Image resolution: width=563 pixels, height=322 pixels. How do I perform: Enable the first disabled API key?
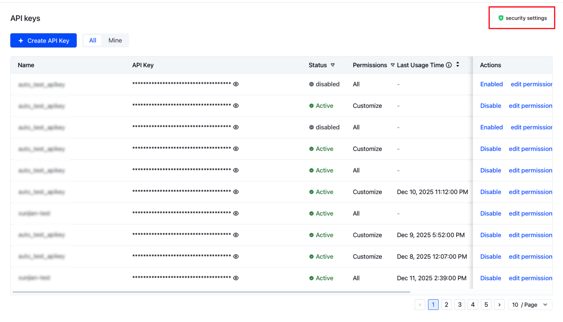point(491,84)
